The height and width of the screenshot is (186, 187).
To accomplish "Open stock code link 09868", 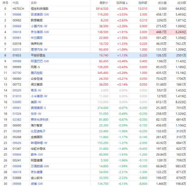I will click(x=17, y=26).
